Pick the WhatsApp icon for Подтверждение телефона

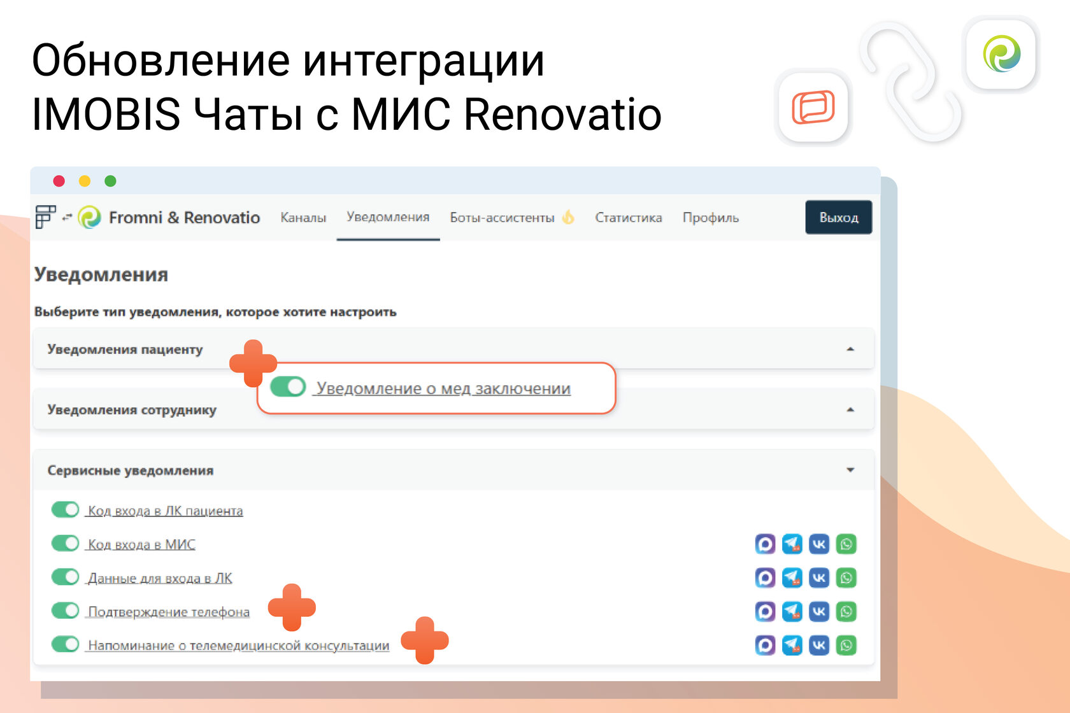pyautogui.click(x=846, y=611)
